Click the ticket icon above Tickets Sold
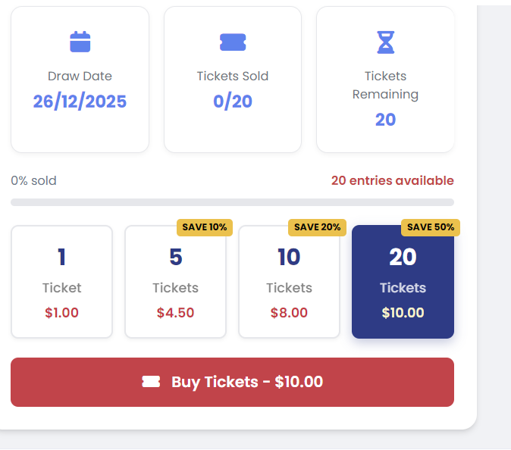 point(233,42)
